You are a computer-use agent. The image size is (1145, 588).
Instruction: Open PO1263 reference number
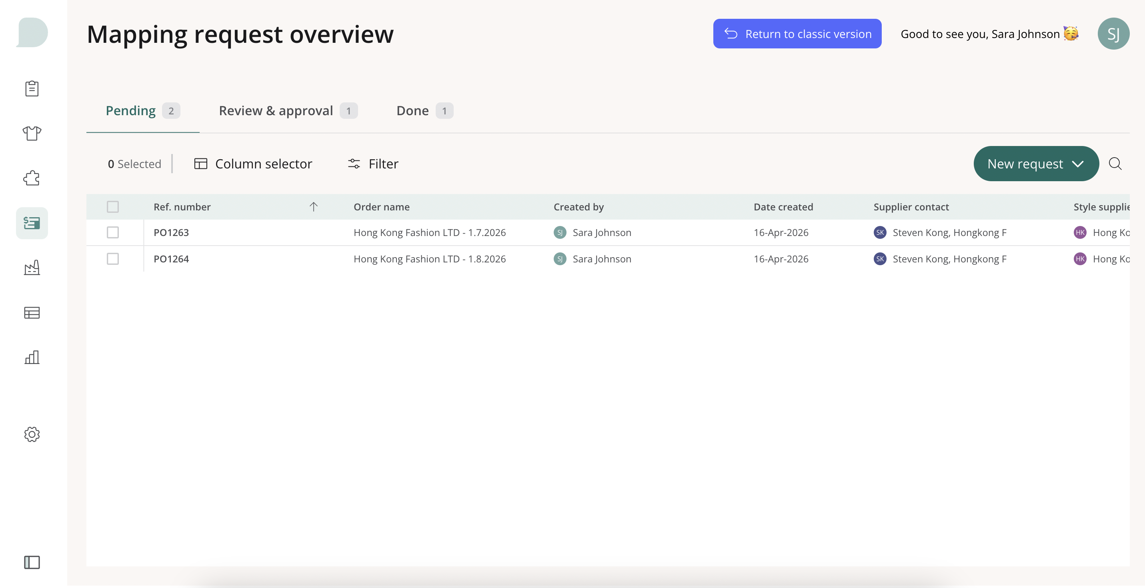pos(171,232)
